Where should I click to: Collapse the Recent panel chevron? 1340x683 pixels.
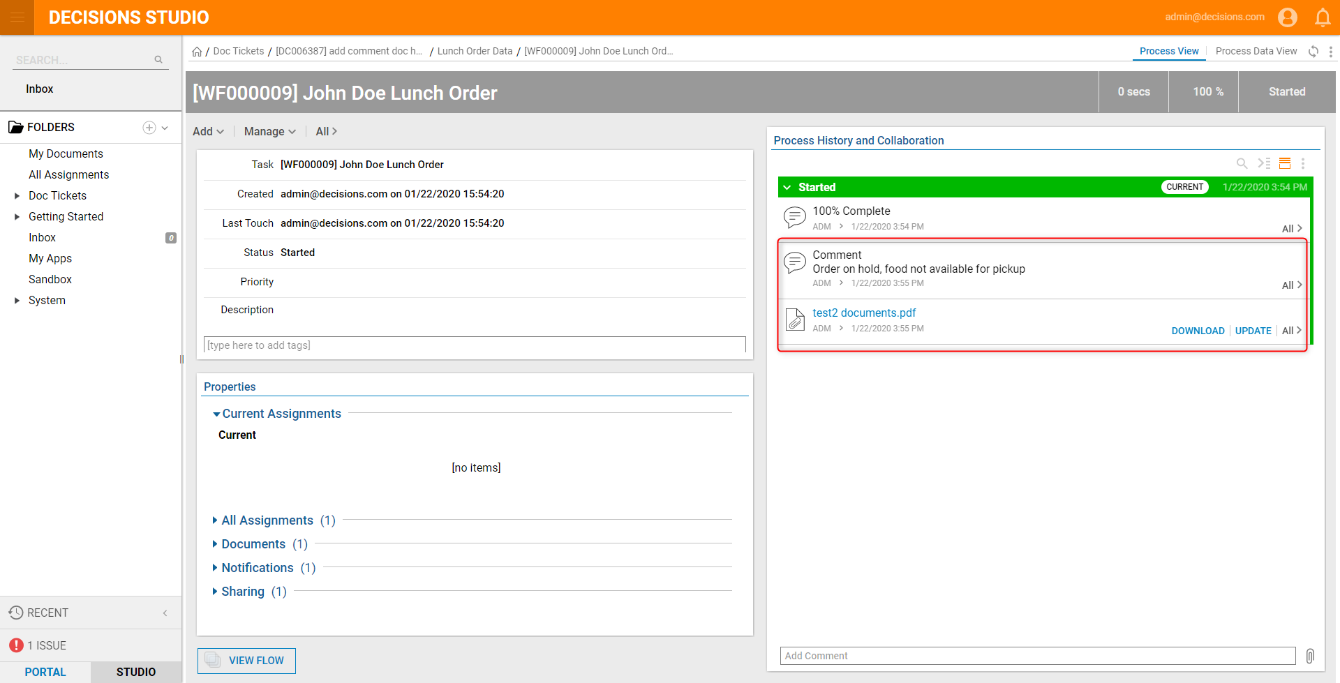pos(165,613)
